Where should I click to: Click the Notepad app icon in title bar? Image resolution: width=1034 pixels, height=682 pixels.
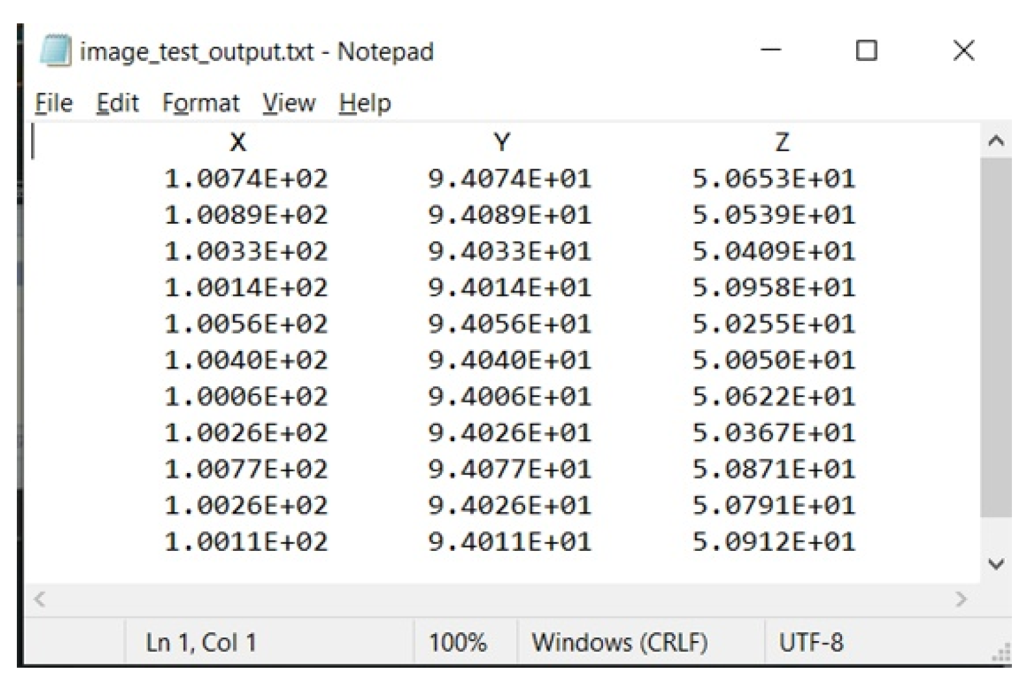[x=55, y=51]
